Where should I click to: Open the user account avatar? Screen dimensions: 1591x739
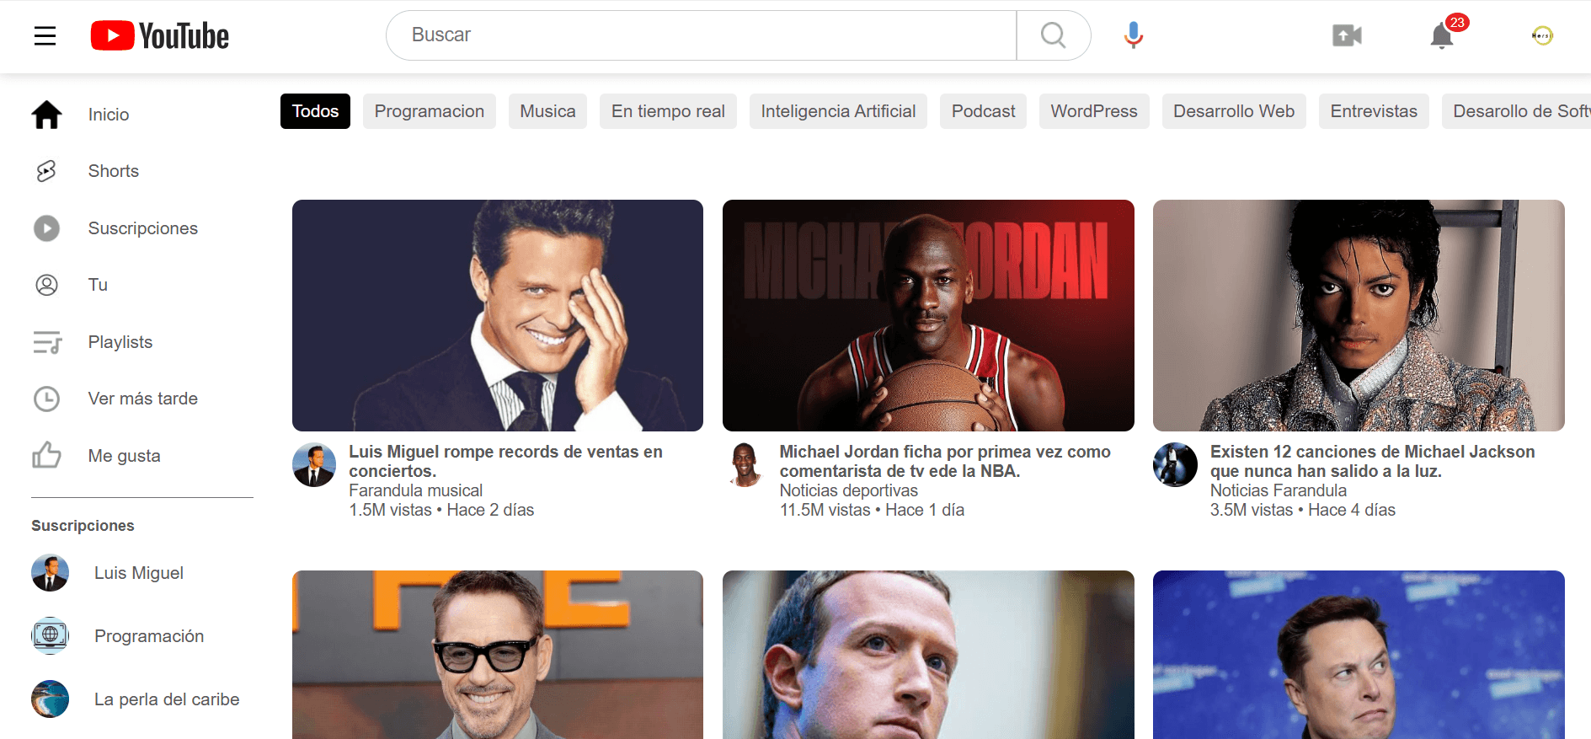(x=1542, y=35)
